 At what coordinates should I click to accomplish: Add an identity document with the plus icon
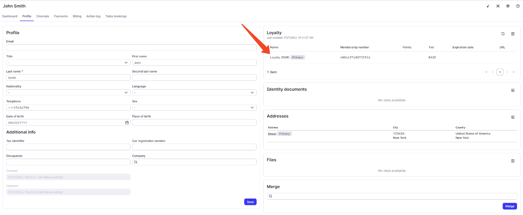pyautogui.click(x=513, y=90)
